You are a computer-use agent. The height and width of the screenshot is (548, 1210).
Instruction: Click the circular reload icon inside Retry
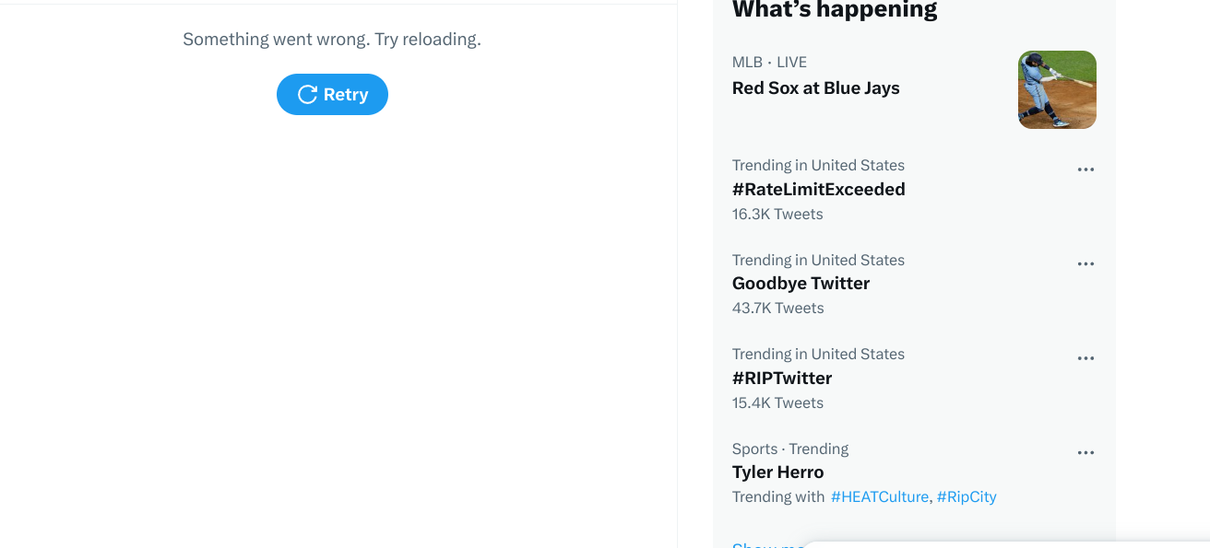point(307,95)
